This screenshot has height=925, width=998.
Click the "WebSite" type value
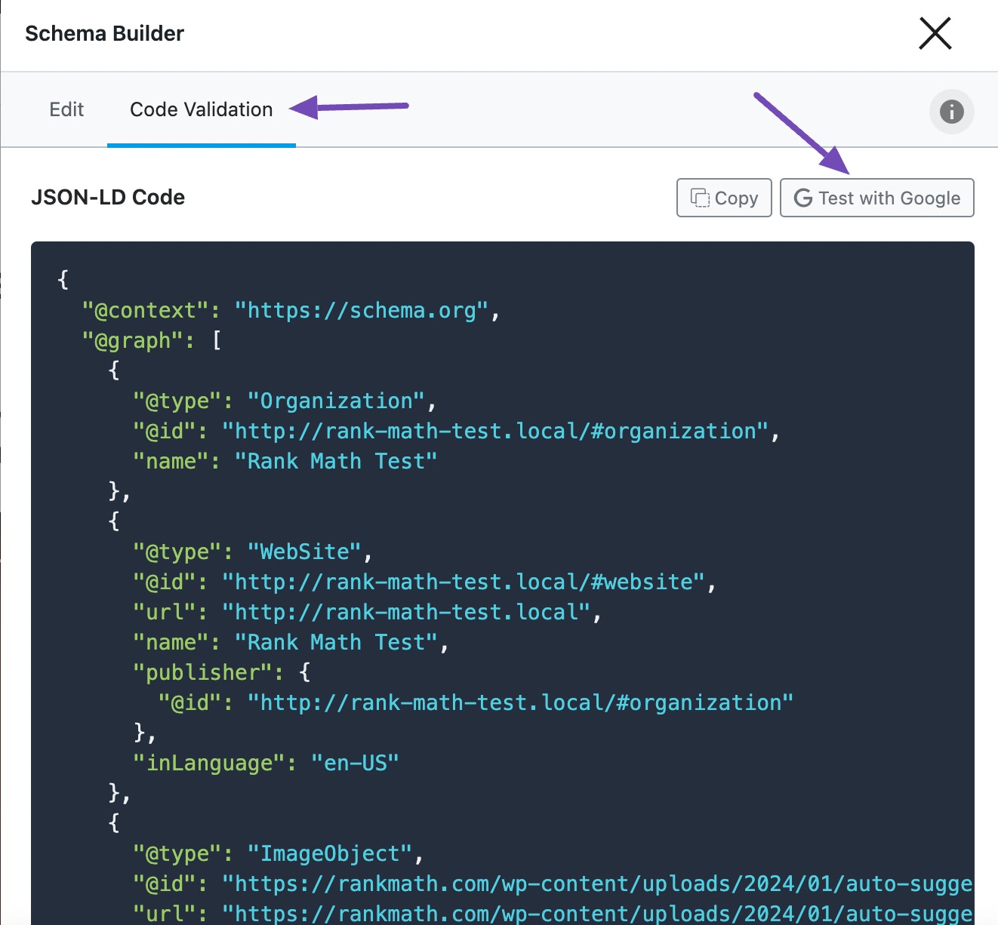tap(304, 552)
